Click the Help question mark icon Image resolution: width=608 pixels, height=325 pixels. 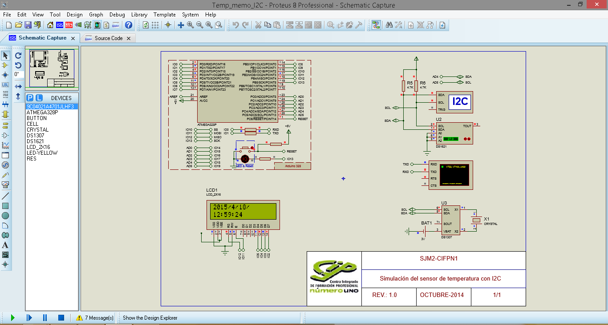pyautogui.click(x=129, y=25)
